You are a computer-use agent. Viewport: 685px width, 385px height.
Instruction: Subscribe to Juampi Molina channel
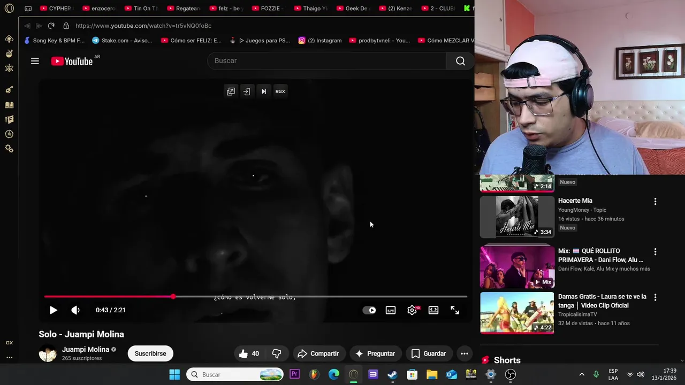(150, 353)
